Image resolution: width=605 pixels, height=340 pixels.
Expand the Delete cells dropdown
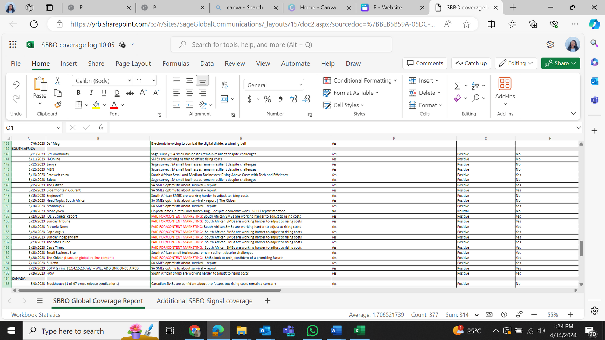pos(439,93)
